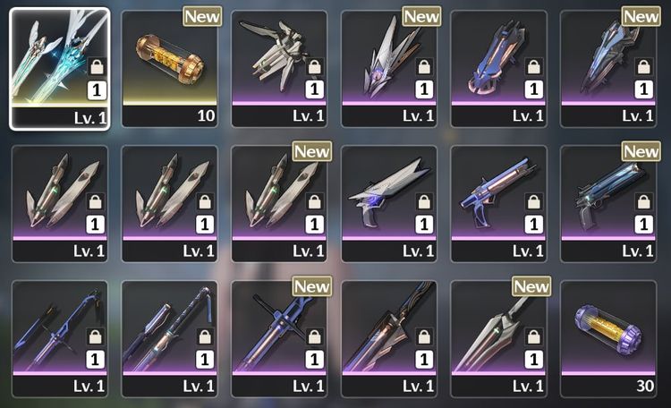Pick the new blue crossguard broadblade
Screen dimensions: 671x408
pos(279,339)
